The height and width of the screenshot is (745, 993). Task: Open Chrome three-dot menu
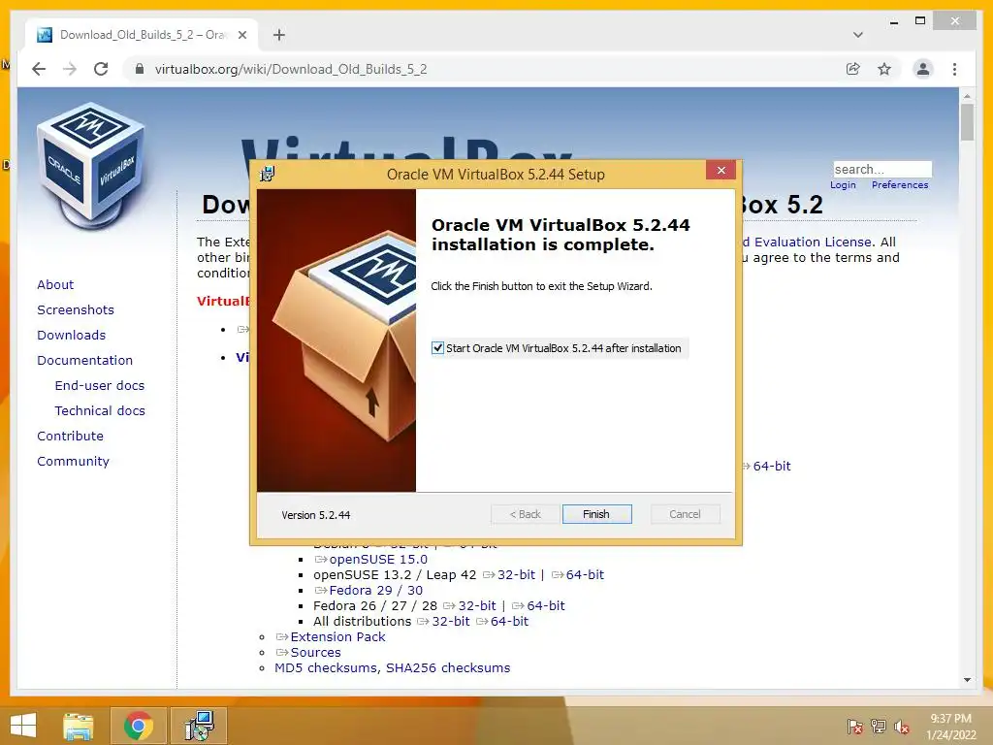pos(954,69)
